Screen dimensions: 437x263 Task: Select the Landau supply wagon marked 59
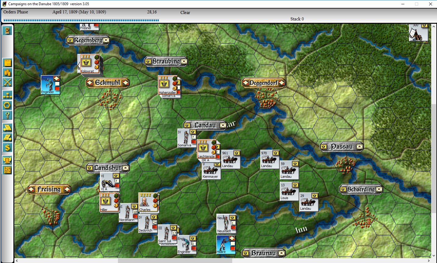[290, 170]
